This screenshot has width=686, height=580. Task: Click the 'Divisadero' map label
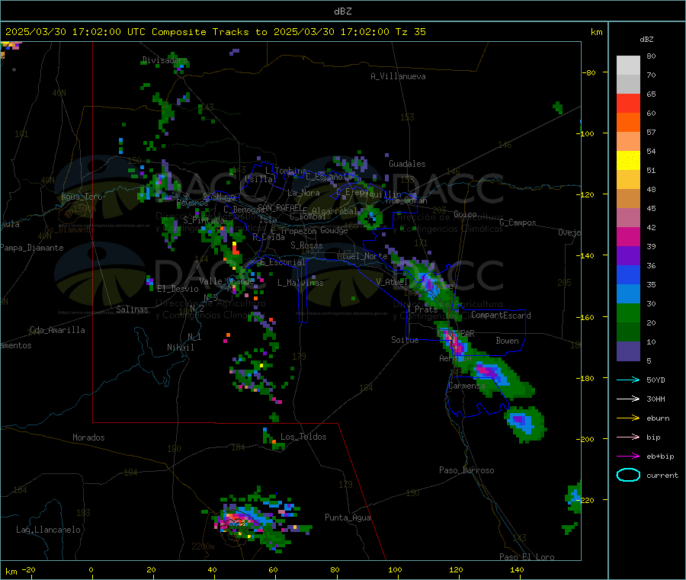[x=165, y=60]
